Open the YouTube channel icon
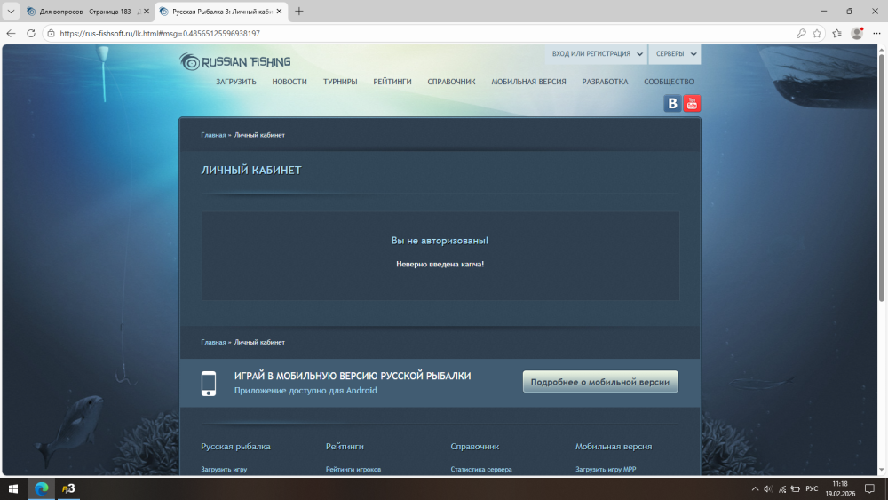This screenshot has height=500, width=888. click(692, 104)
